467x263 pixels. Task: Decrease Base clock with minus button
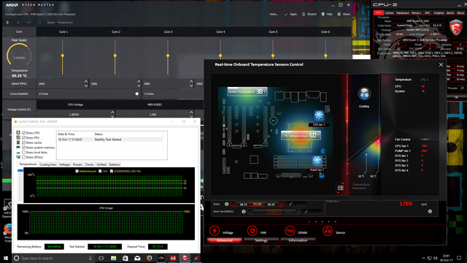[250, 212]
